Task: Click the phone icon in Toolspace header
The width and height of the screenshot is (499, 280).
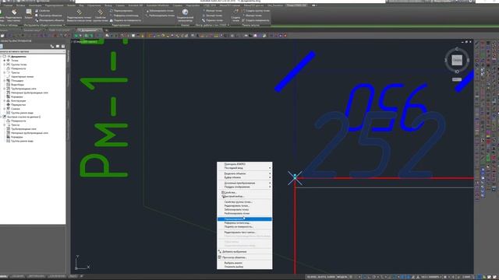Action: point(52,47)
